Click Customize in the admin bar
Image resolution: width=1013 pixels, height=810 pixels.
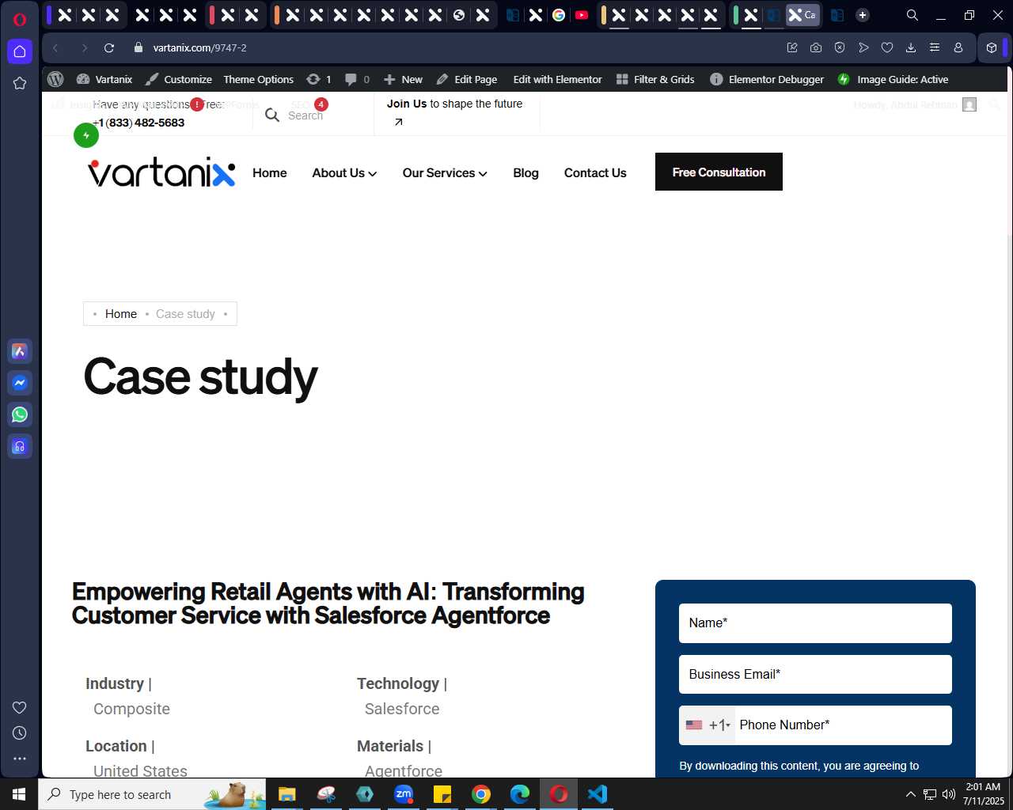pos(179,79)
